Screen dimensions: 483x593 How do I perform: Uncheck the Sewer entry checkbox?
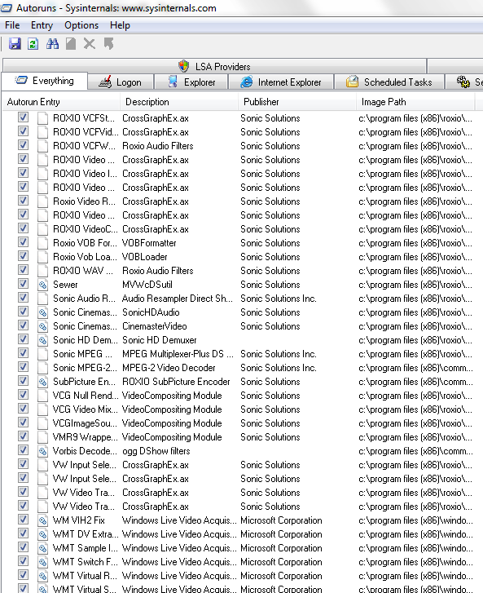pos(23,284)
